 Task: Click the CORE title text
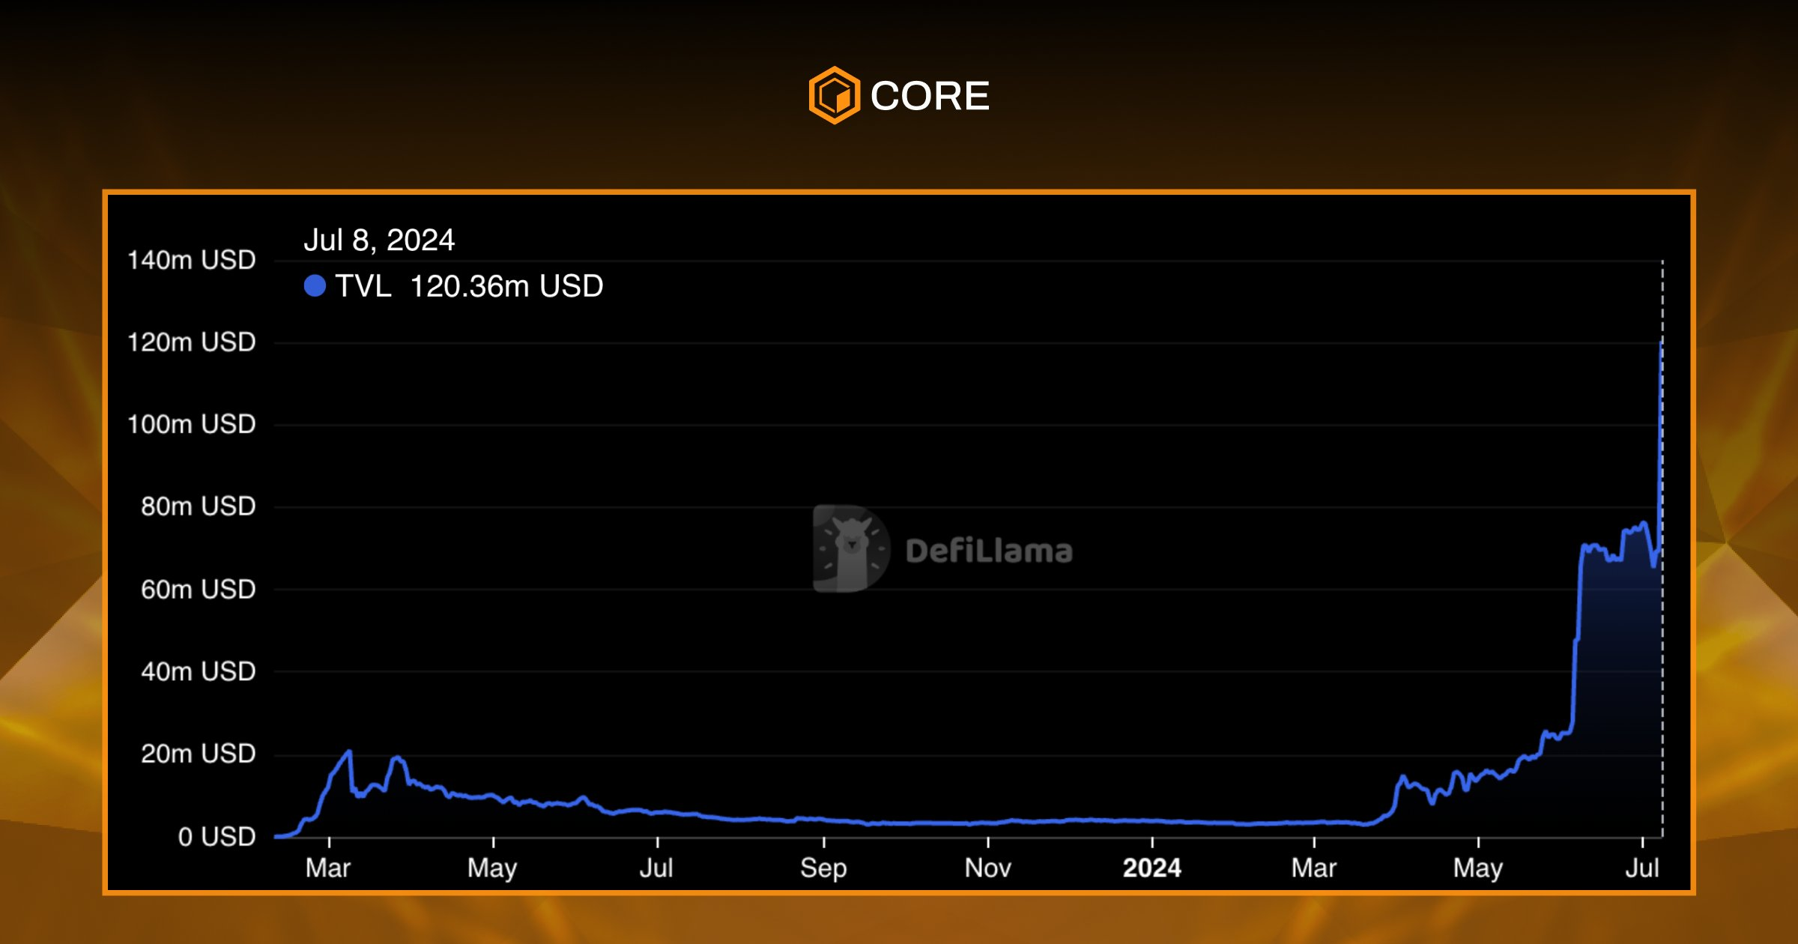click(x=930, y=96)
